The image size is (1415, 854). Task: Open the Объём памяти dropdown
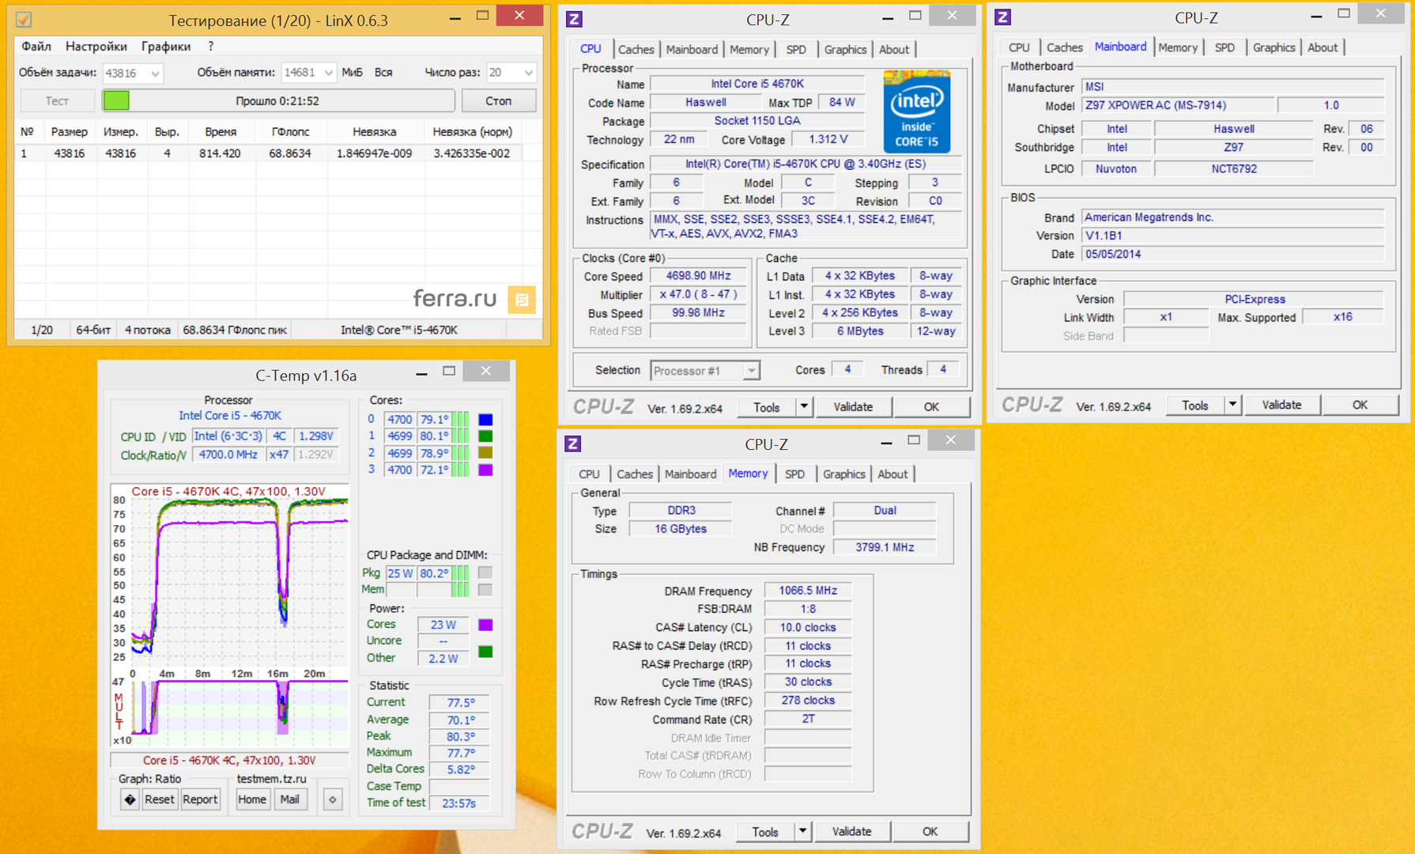(328, 73)
